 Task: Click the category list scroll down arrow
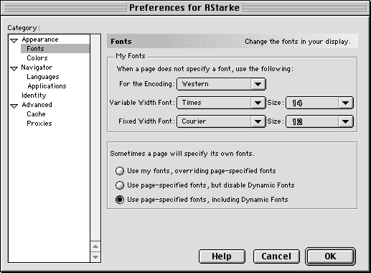click(95, 257)
